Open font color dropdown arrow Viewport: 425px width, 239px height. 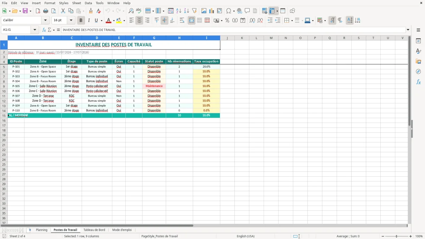pyautogui.click(x=114, y=21)
